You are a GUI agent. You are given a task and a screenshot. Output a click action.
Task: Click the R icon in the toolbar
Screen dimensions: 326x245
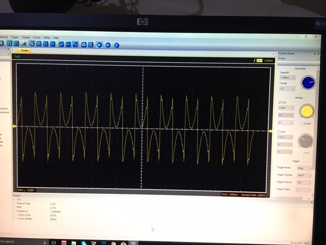point(2,43)
